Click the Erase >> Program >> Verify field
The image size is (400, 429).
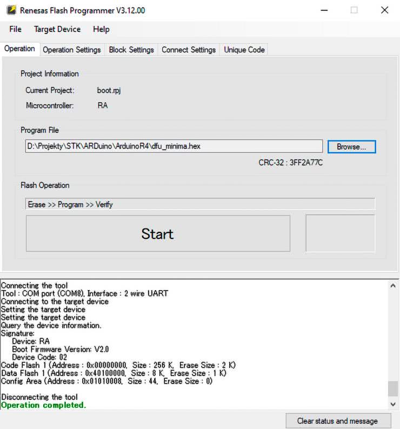tap(200, 205)
